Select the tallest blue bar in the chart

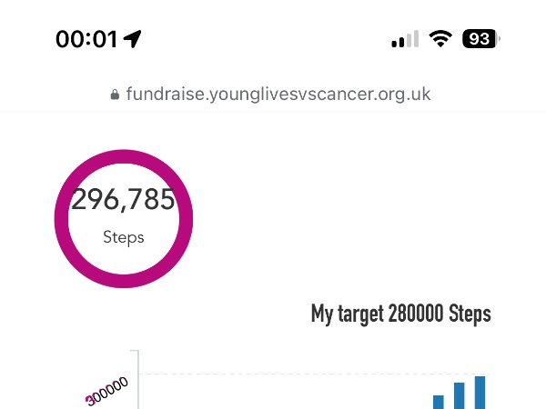(480, 392)
